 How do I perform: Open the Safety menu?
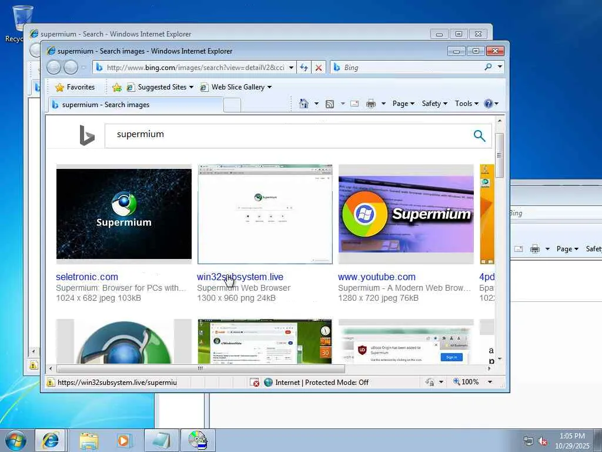click(434, 104)
